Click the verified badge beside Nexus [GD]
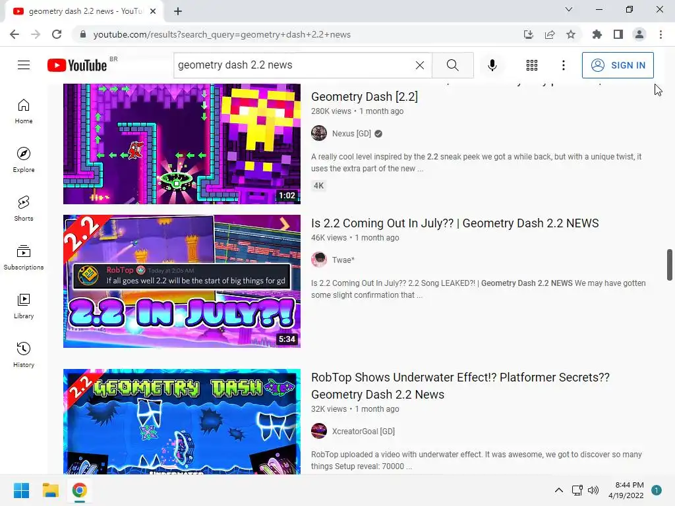The height and width of the screenshot is (506, 675). [x=378, y=134]
